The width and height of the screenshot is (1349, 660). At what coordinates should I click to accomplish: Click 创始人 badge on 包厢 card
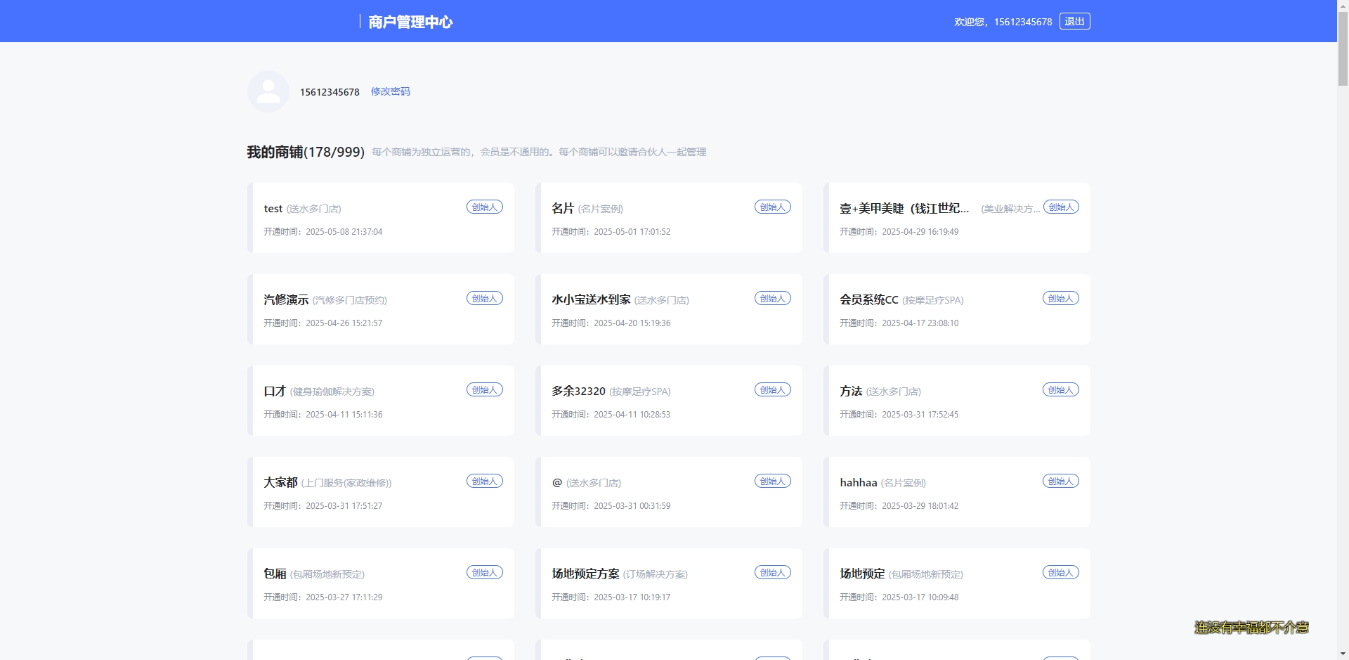coord(484,573)
